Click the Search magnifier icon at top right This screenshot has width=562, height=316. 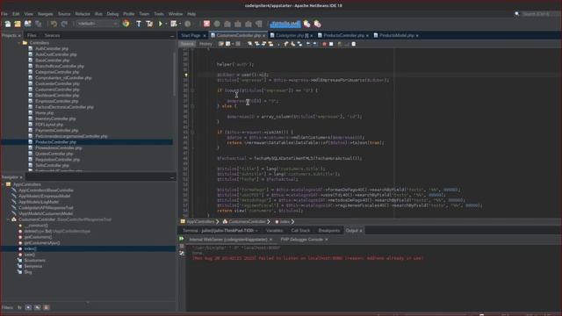point(517,14)
